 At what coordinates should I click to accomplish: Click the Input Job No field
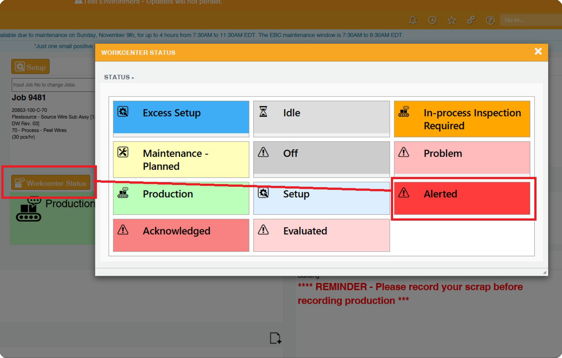pyautogui.click(x=53, y=85)
